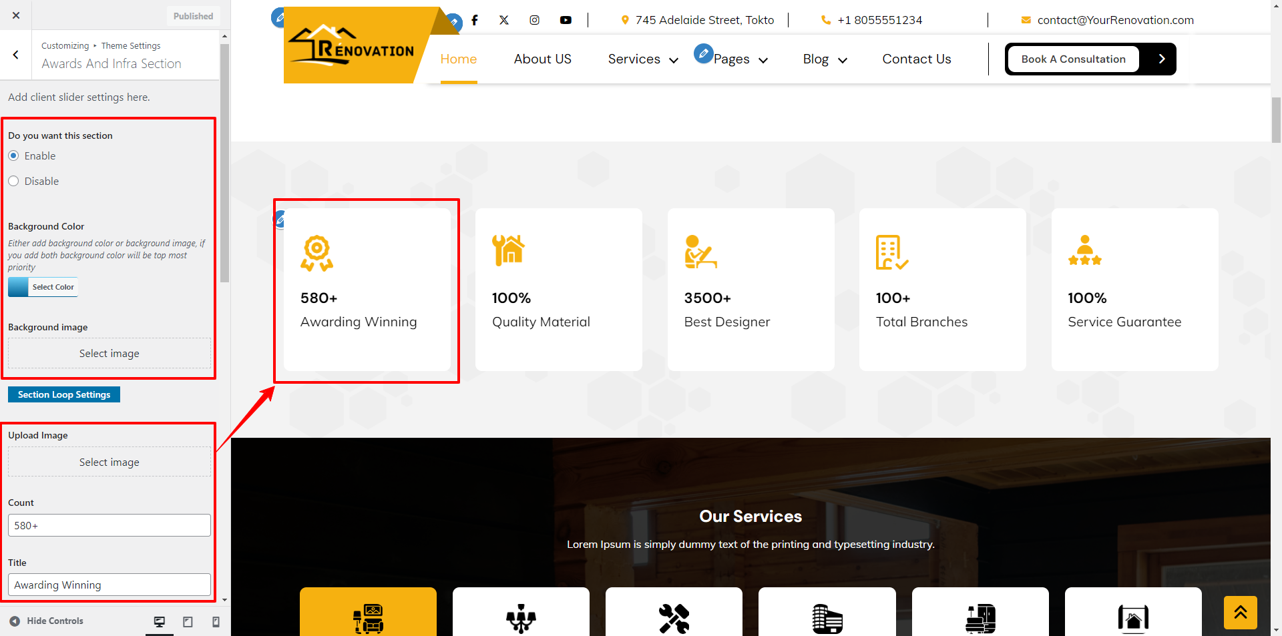Click the scroll-to-top double arrow button

click(1240, 612)
